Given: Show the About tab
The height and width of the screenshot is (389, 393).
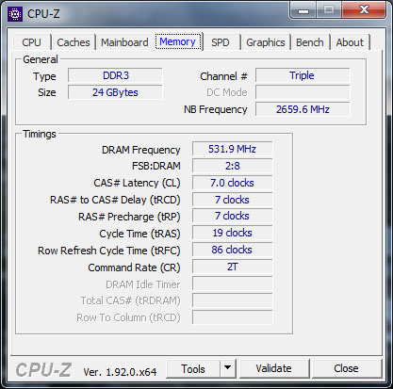Looking at the screenshot, I should [x=350, y=42].
